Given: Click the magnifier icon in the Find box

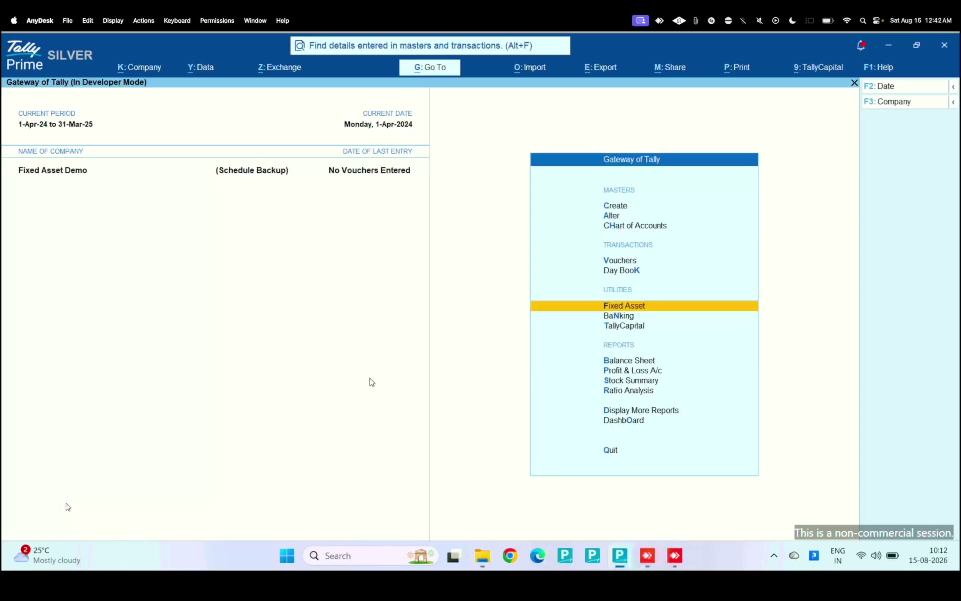Looking at the screenshot, I should pos(300,46).
